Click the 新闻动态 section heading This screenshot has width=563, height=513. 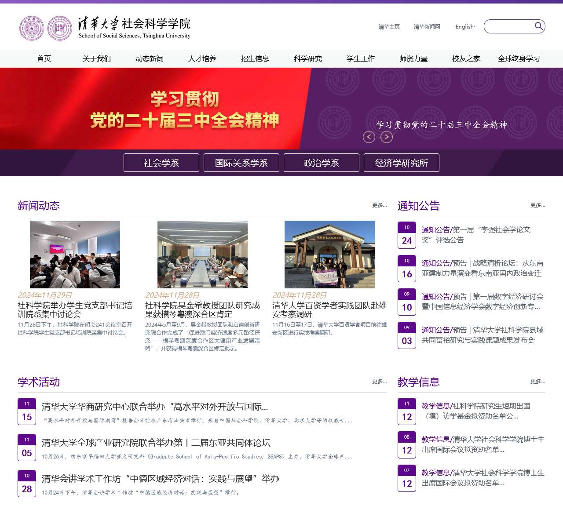39,205
